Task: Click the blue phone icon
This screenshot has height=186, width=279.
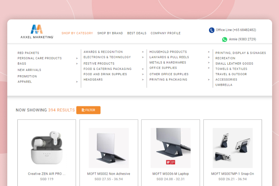Action: point(211,30)
